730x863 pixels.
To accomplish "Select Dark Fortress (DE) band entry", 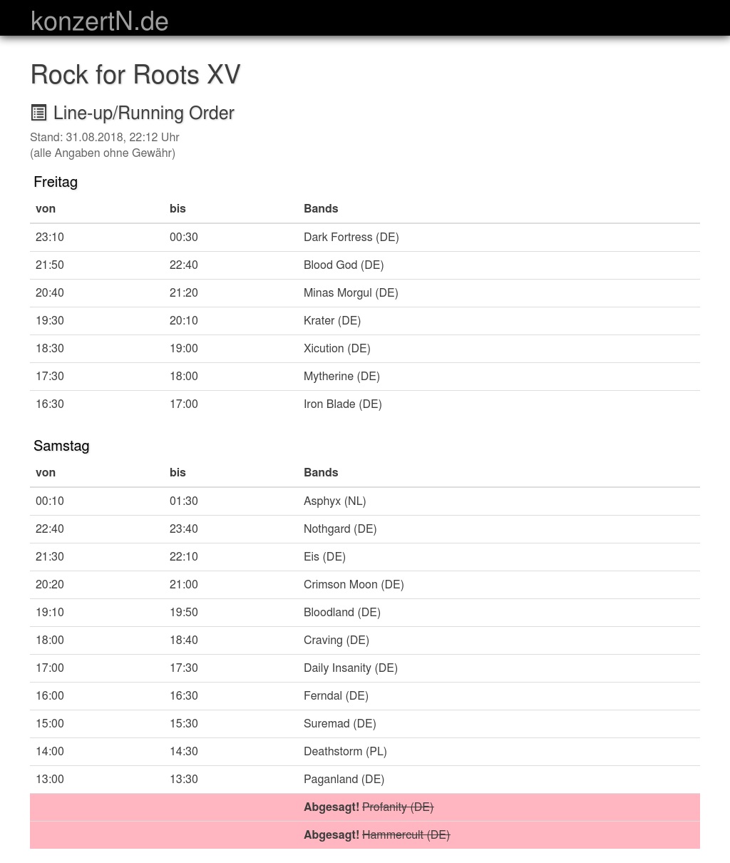I will coord(351,238).
